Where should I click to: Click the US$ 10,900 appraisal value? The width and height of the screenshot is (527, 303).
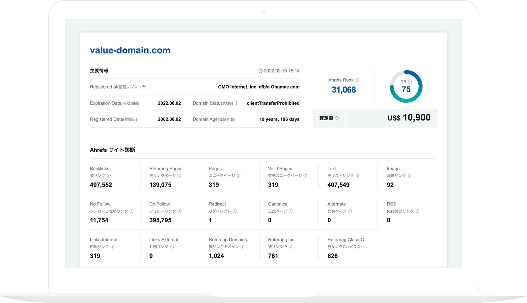coord(408,118)
